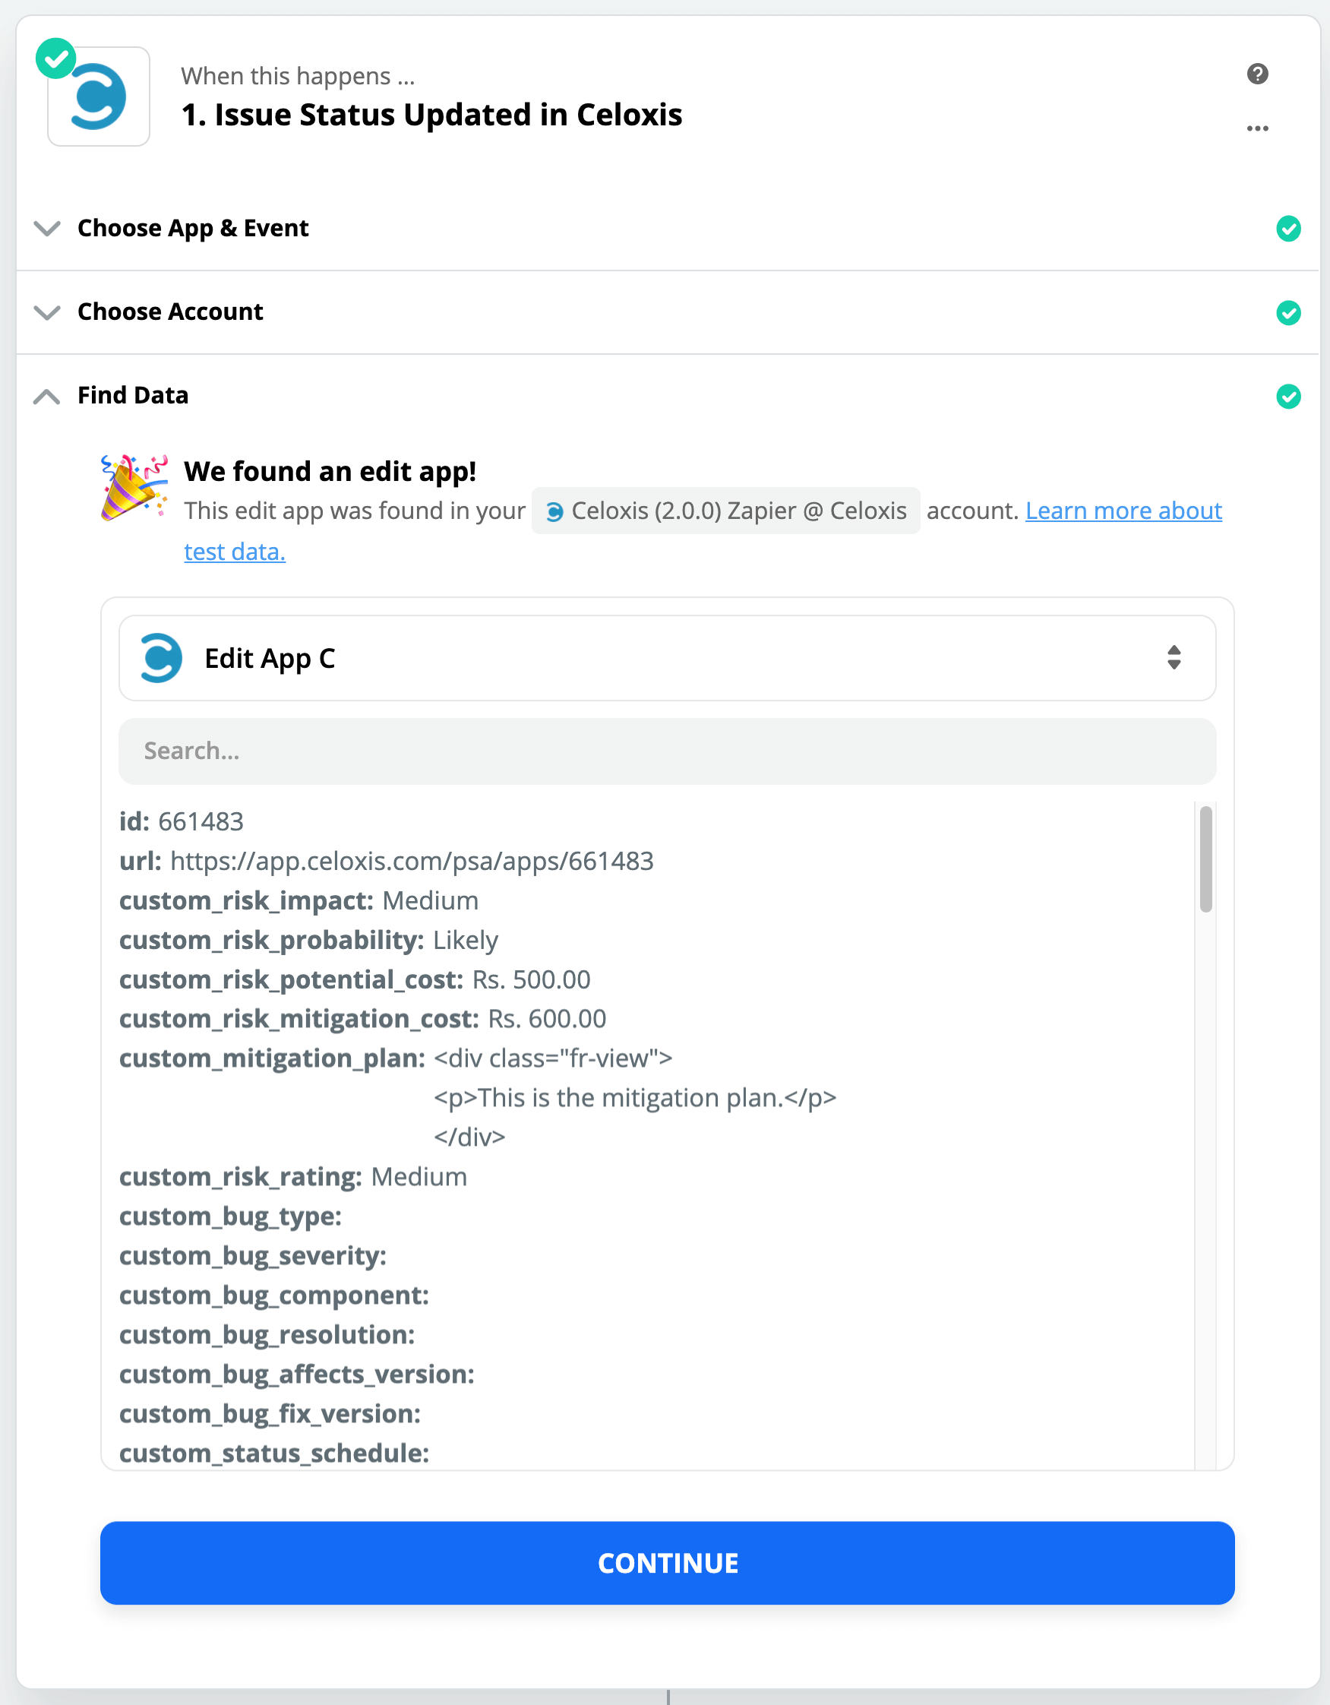Click the Find Data green status check
Screen dimensions: 1330x1705
tap(1288, 397)
